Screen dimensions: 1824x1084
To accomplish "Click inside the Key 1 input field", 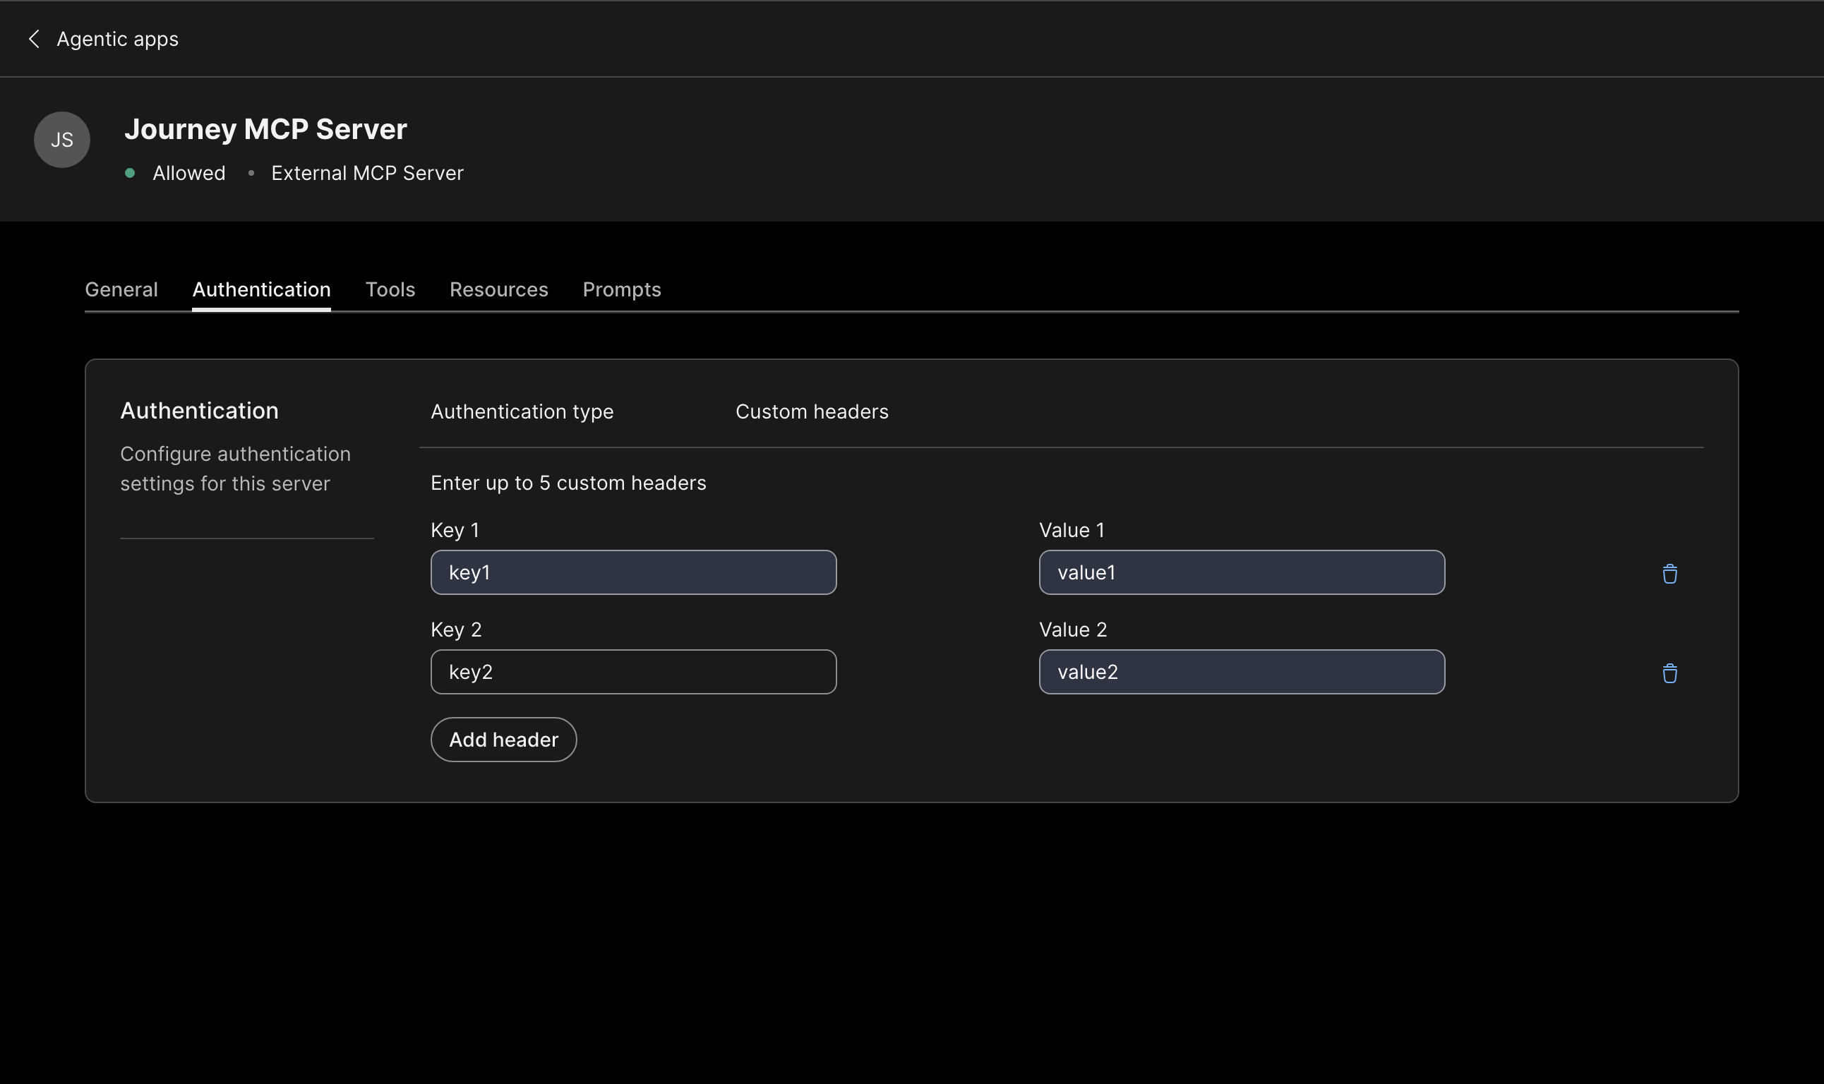I will (632, 572).
